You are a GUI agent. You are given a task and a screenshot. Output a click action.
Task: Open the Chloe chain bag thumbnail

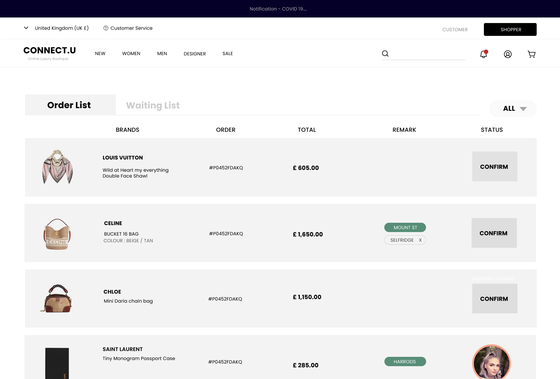click(56, 299)
